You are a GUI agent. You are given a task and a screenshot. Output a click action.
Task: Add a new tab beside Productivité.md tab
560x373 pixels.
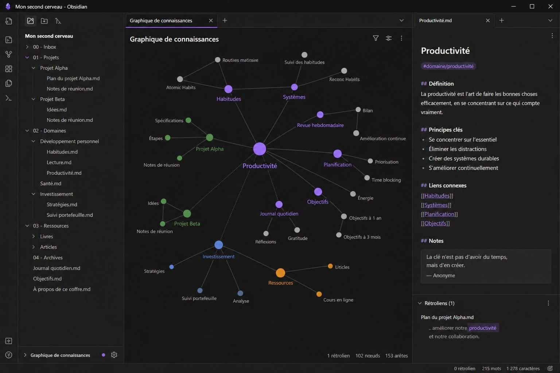point(502,20)
